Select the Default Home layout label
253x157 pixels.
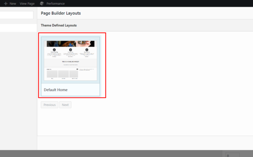coord(56,90)
